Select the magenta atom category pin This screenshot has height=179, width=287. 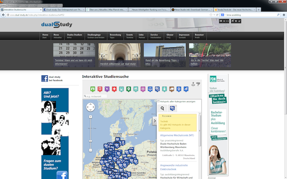click(x=143, y=89)
